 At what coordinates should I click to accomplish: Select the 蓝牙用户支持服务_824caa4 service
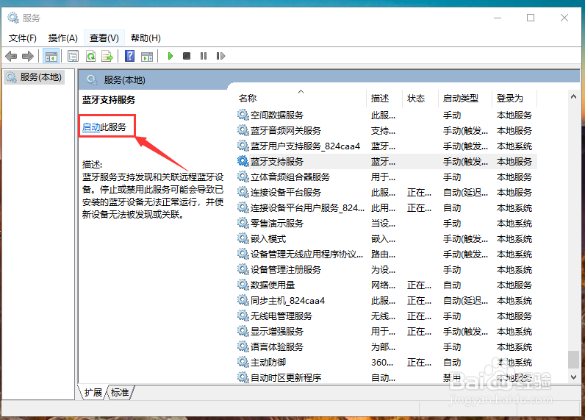[305, 146]
